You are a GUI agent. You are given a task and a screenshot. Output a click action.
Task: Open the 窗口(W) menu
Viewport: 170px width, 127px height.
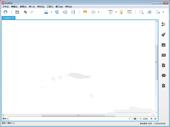coord(59,6)
